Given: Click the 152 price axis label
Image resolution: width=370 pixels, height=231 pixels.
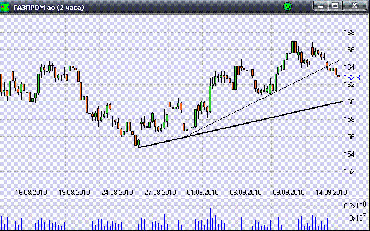Looking at the screenshot, I should click(x=350, y=172).
